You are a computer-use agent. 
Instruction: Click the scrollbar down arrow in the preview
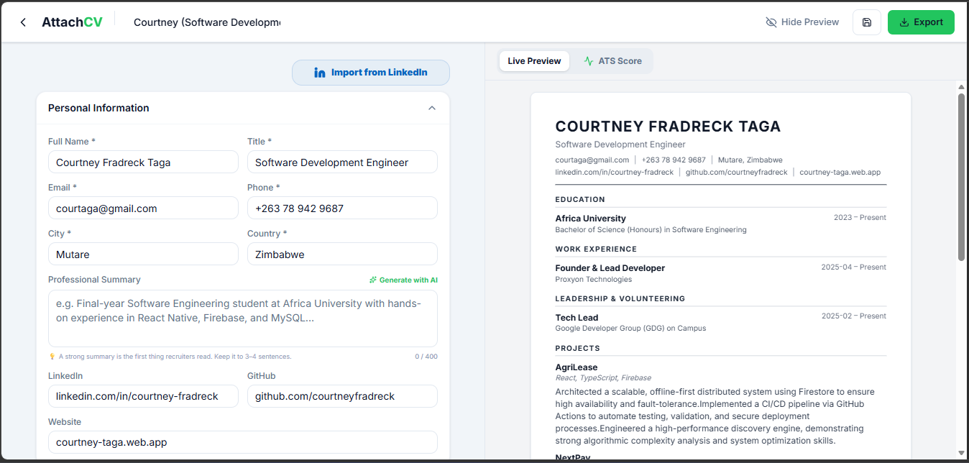pos(961,453)
